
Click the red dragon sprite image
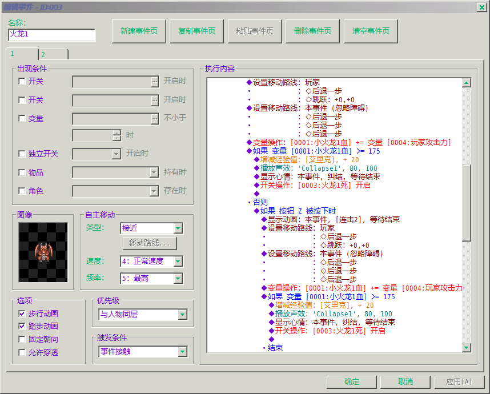pyautogui.click(x=43, y=252)
